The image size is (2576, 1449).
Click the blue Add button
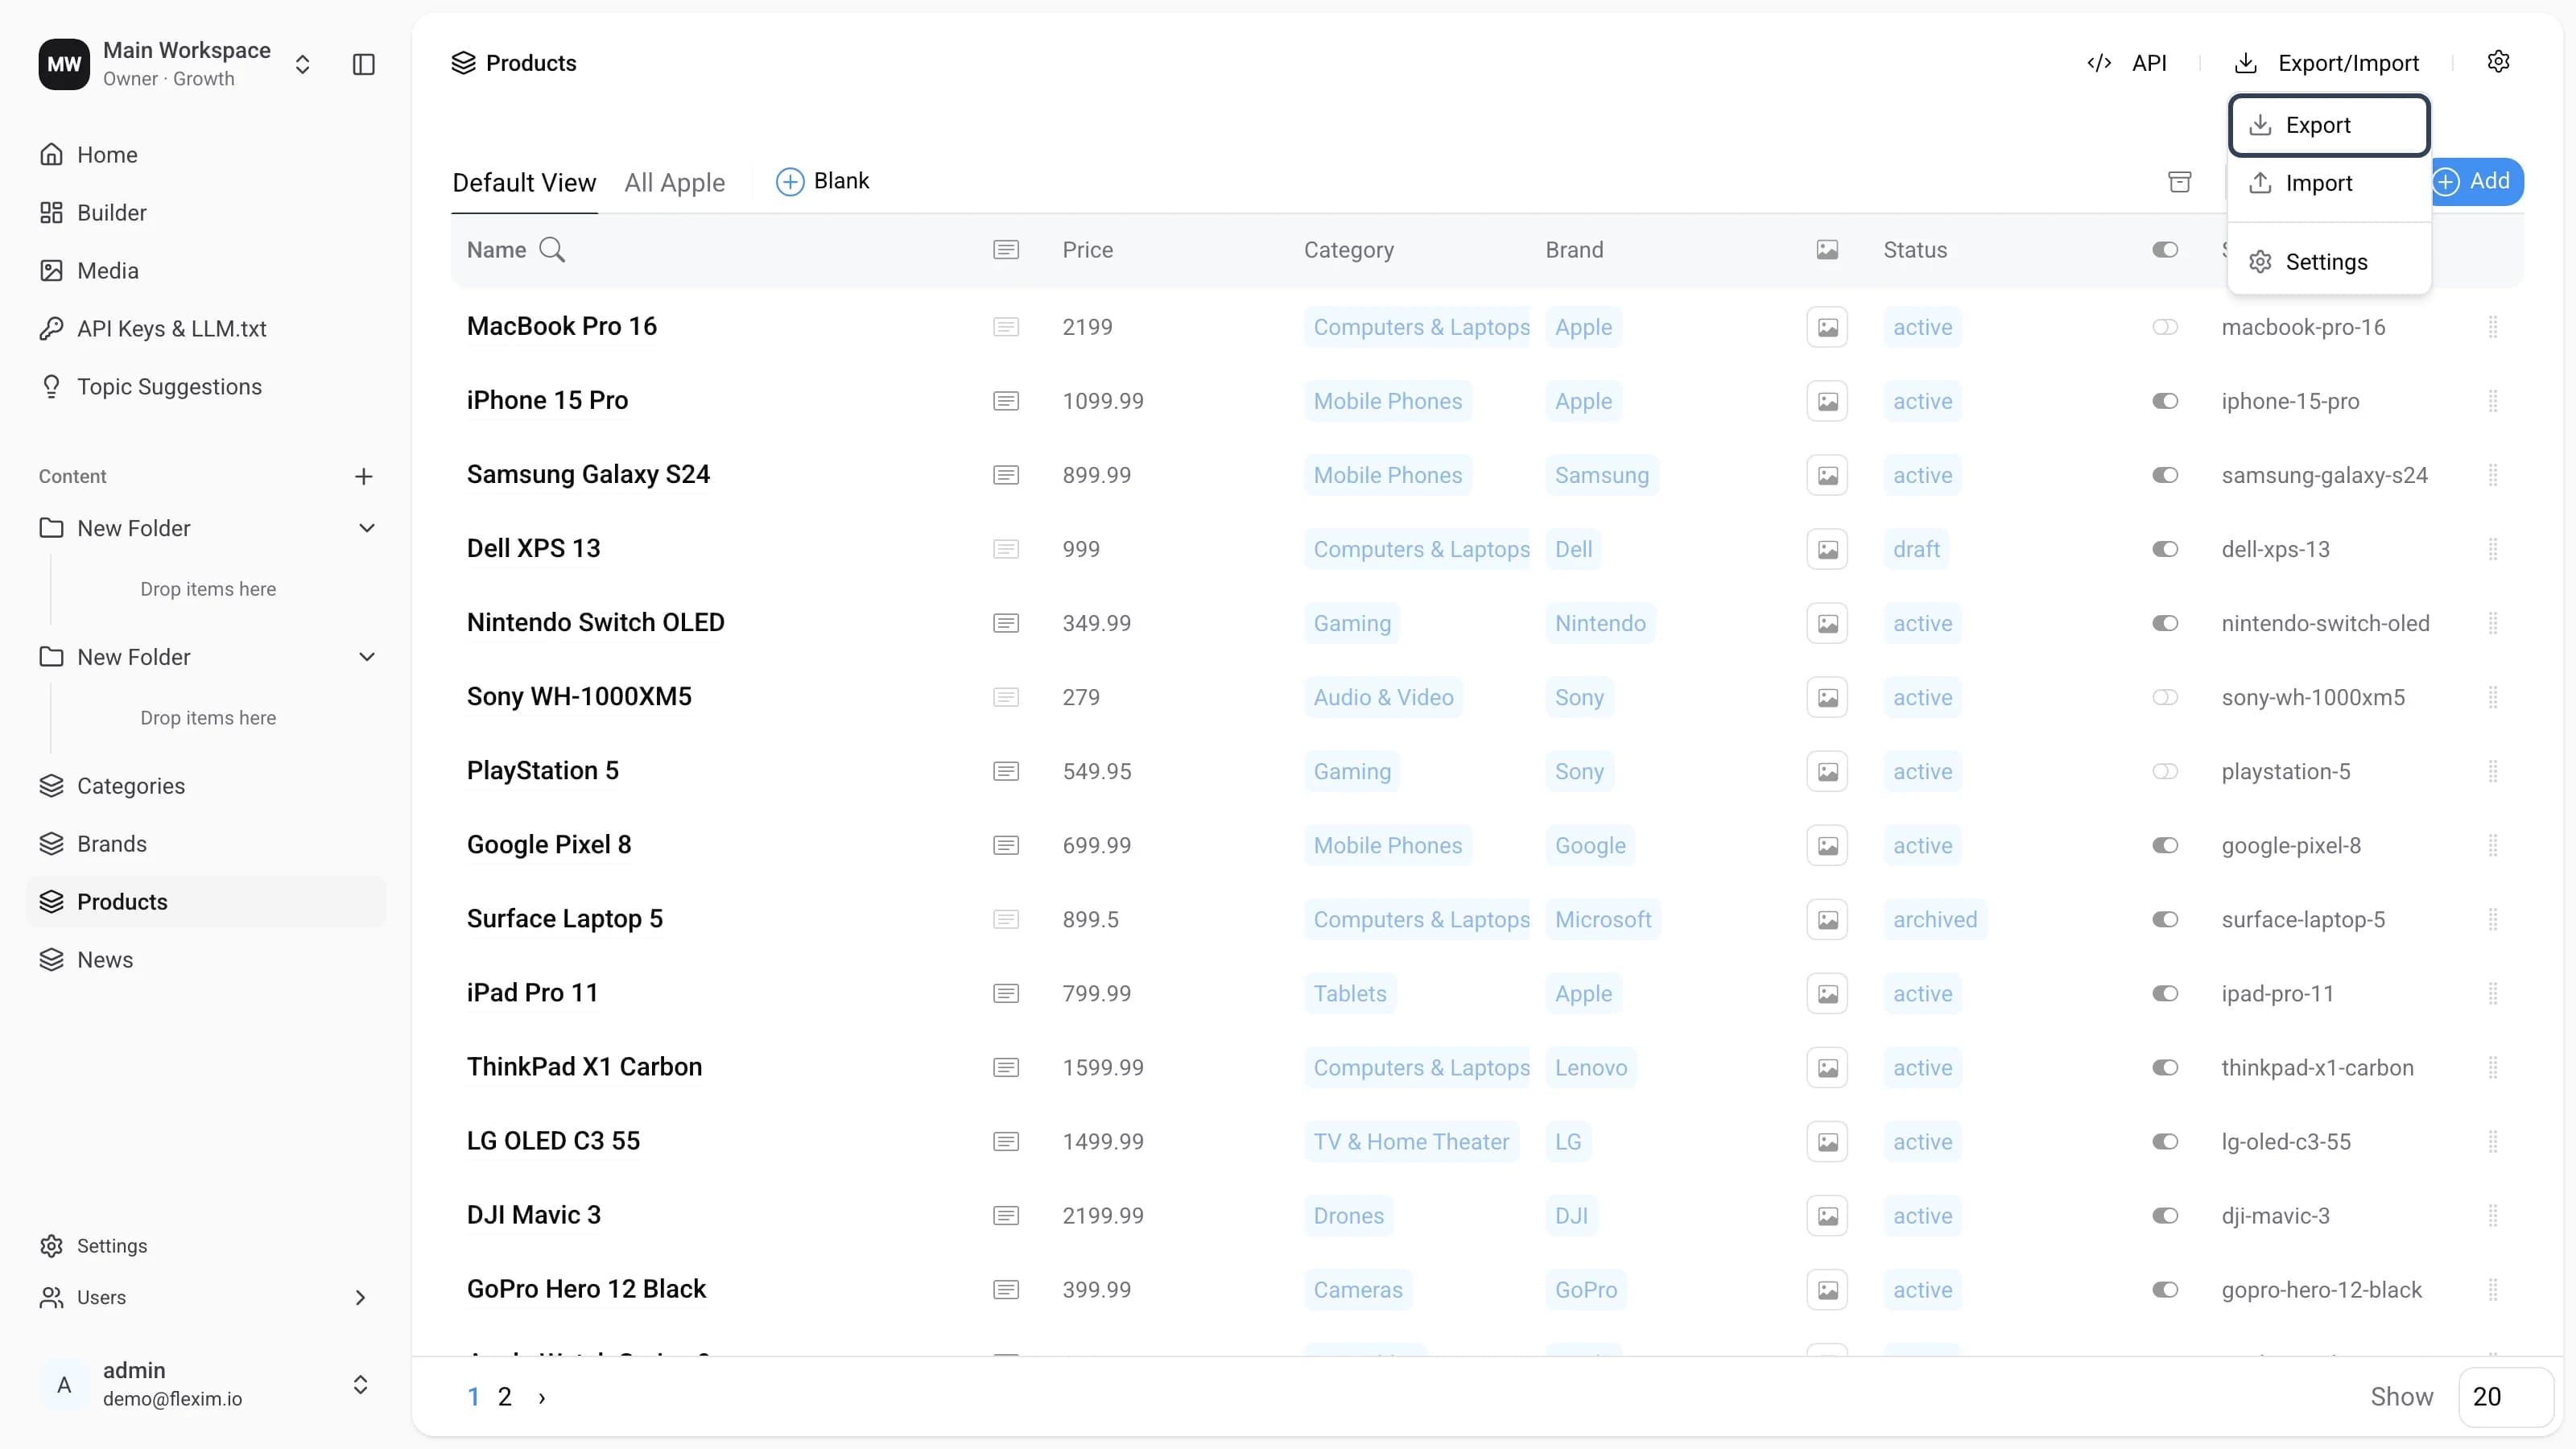2477,181
